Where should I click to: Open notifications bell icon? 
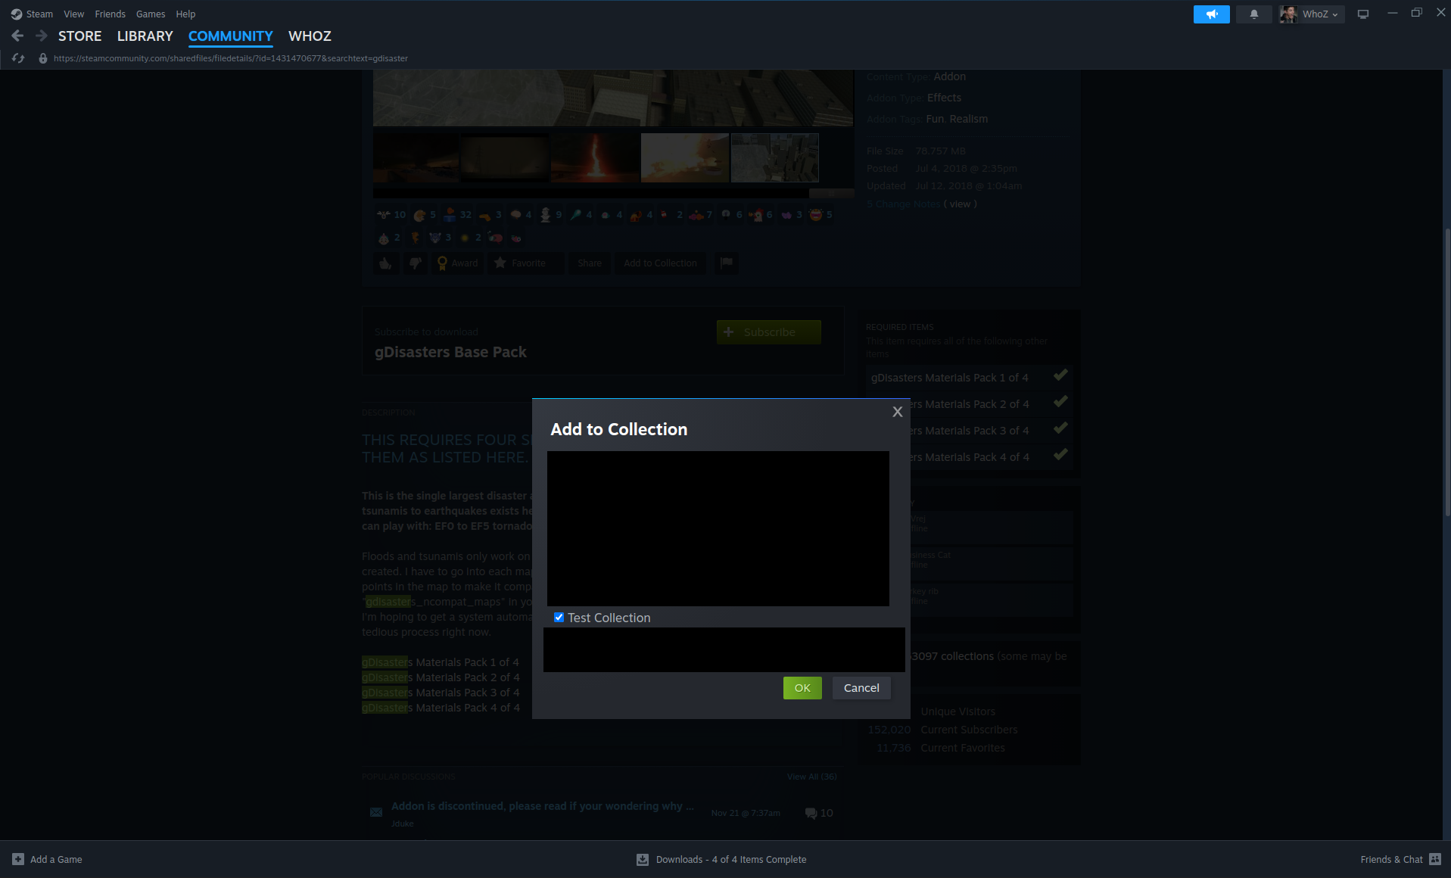1254,14
